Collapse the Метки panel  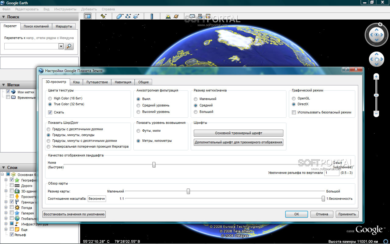(4, 85)
